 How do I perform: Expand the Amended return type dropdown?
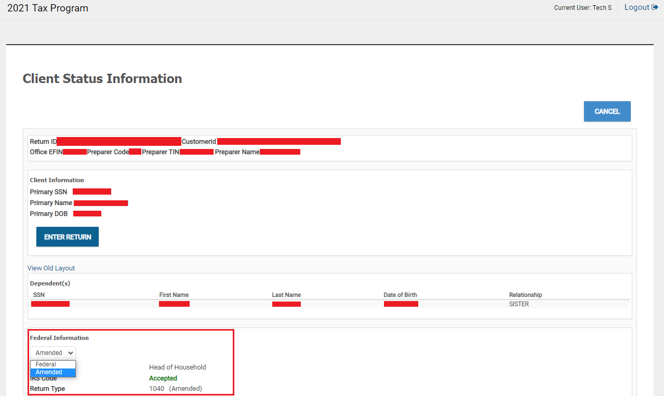pos(52,353)
